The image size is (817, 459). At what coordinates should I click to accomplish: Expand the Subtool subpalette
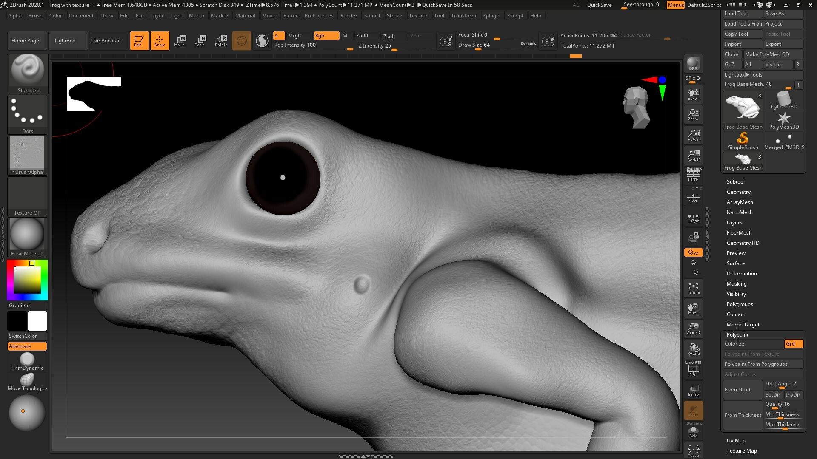[736, 181]
